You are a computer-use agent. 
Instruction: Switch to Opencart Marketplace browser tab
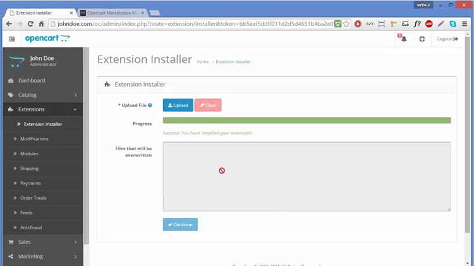coord(111,13)
